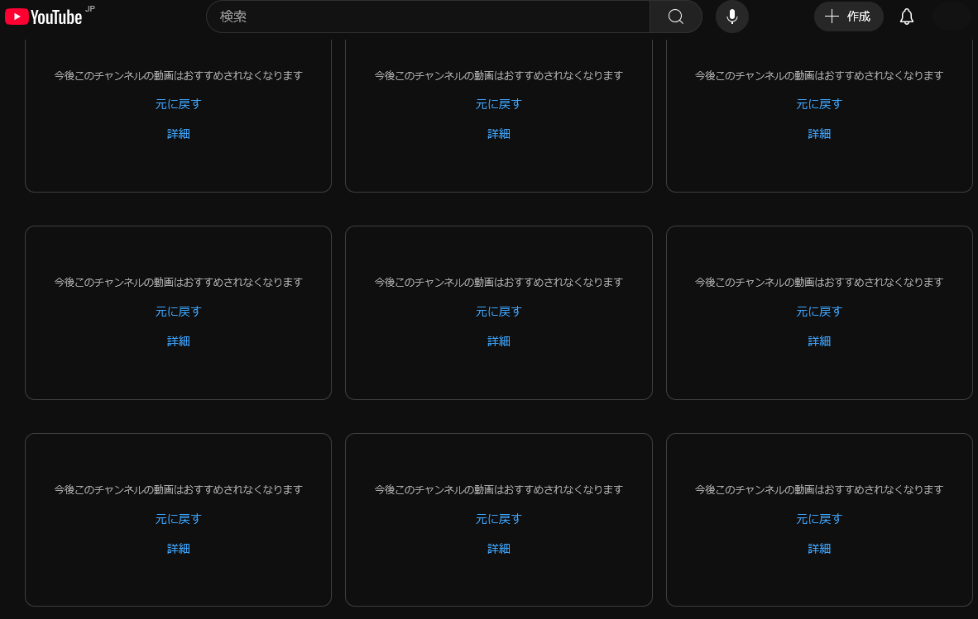This screenshot has width=978, height=619.
Task: Click the 検索 search input field
Action: 428,17
